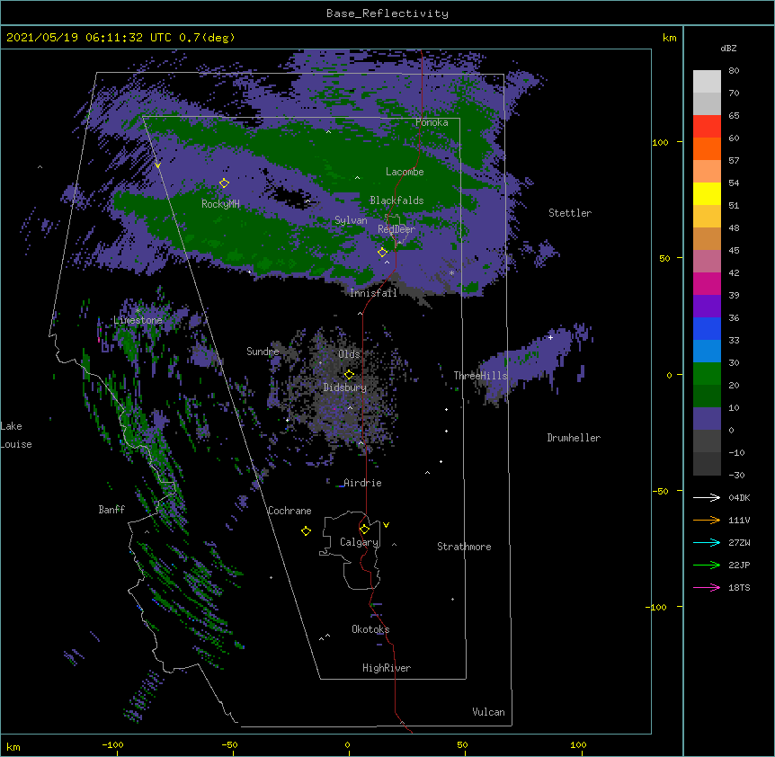Select the blue 33-36 dBZ legend swatch
775x757 pixels.
click(x=707, y=328)
